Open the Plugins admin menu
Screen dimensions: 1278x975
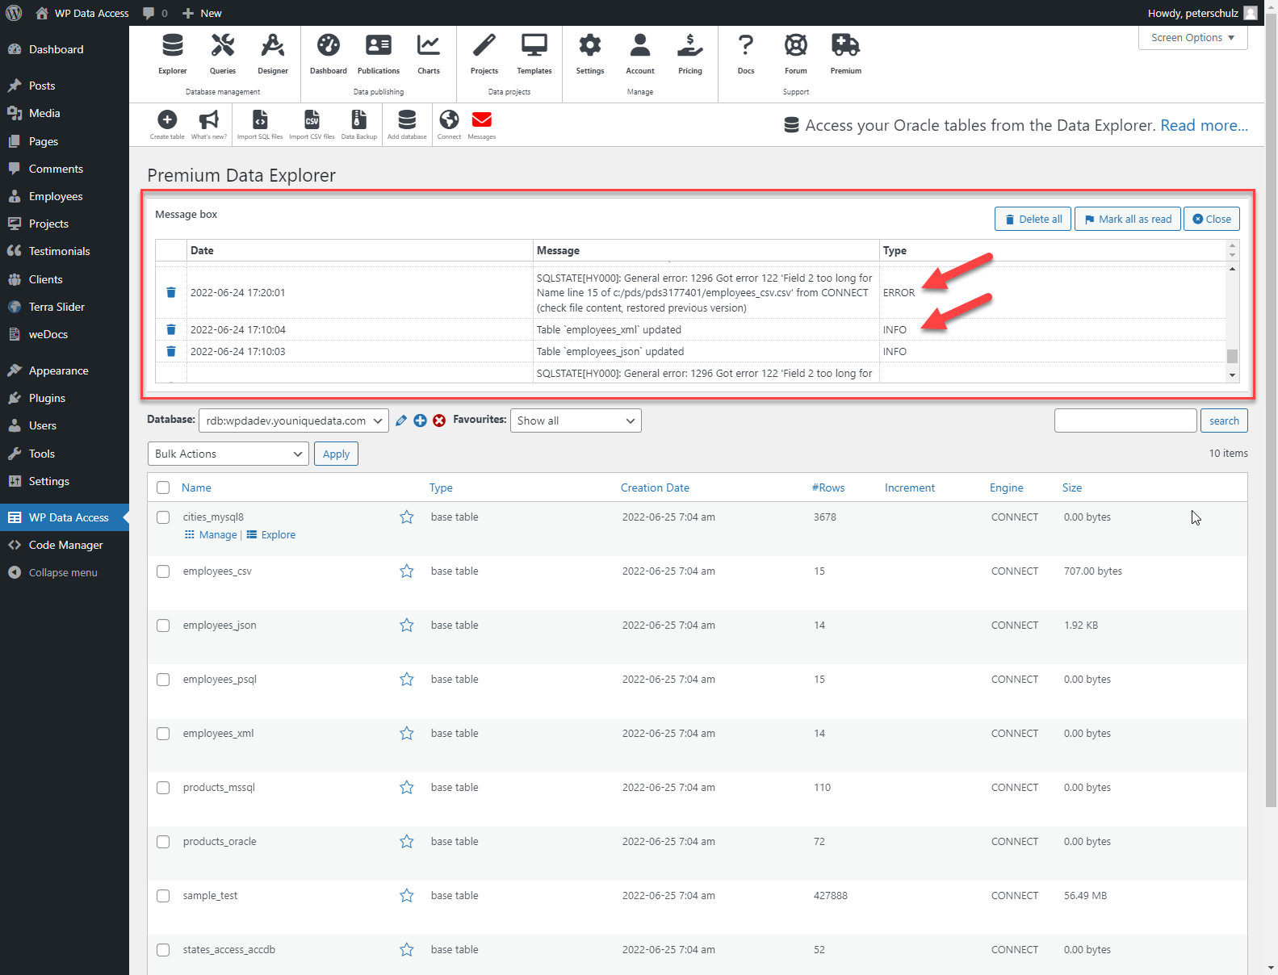coord(65,398)
